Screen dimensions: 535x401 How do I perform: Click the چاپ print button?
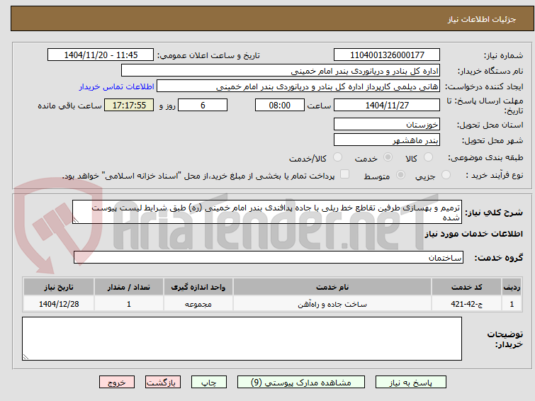[x=208, y=383]
